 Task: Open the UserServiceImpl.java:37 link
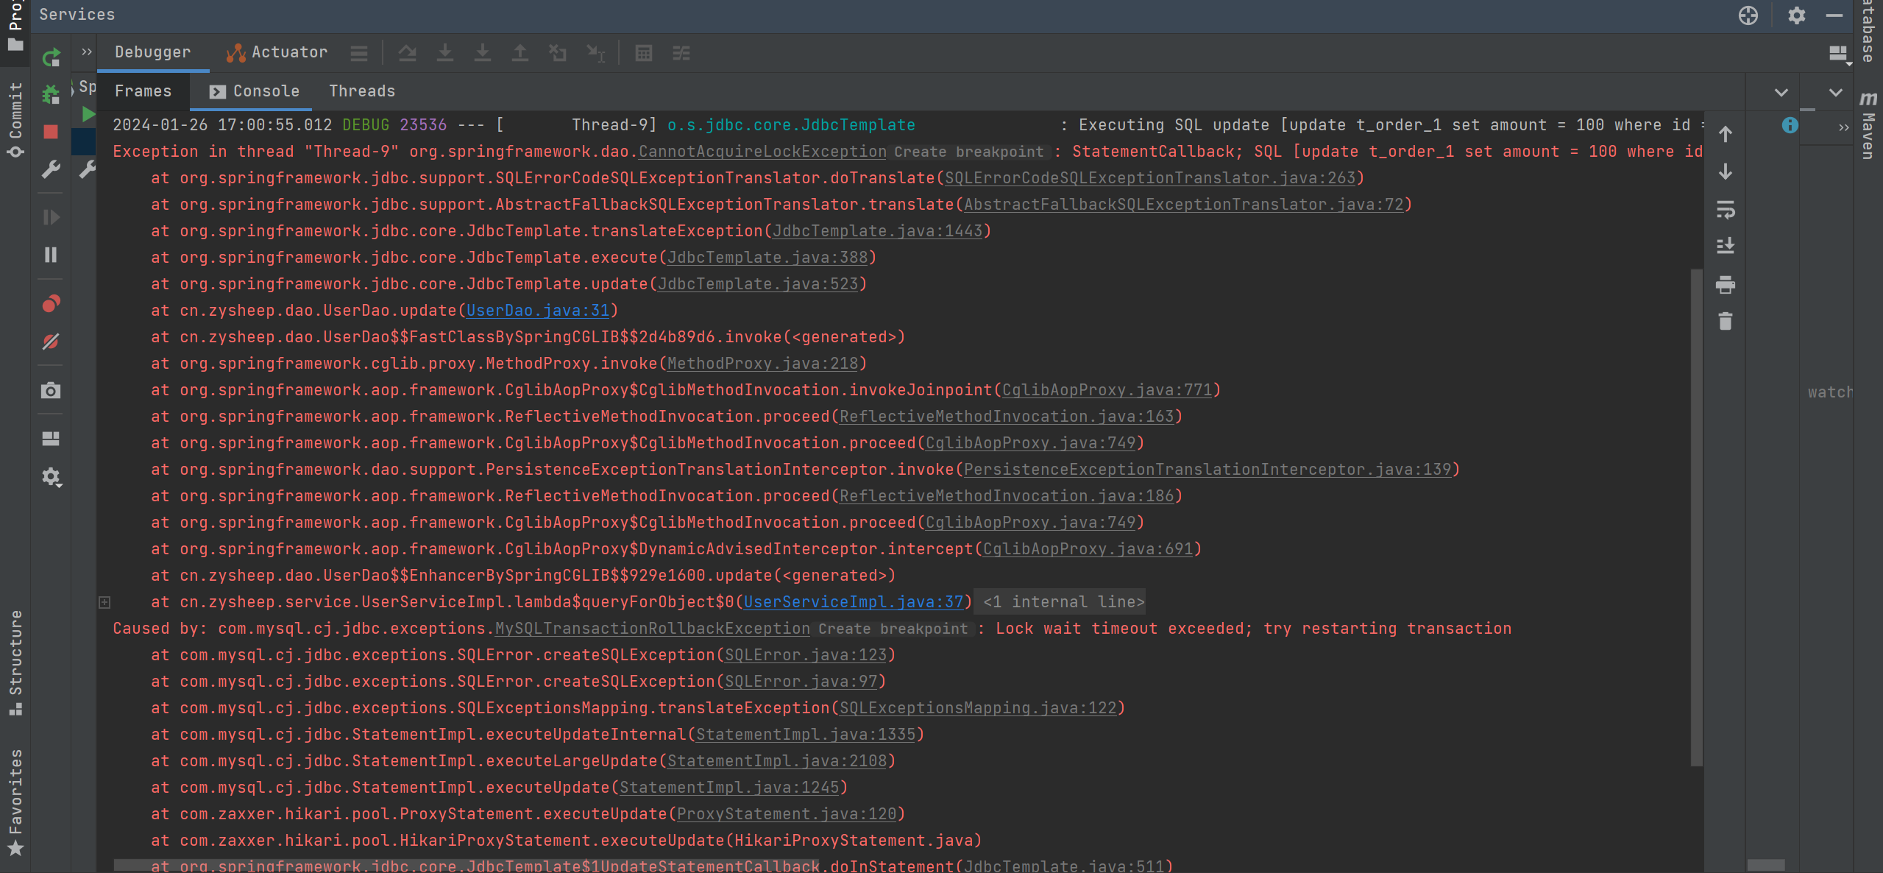(853, 602)
